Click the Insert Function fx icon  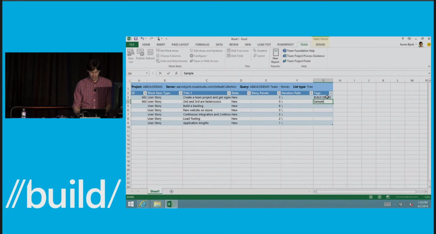(177, 73)
